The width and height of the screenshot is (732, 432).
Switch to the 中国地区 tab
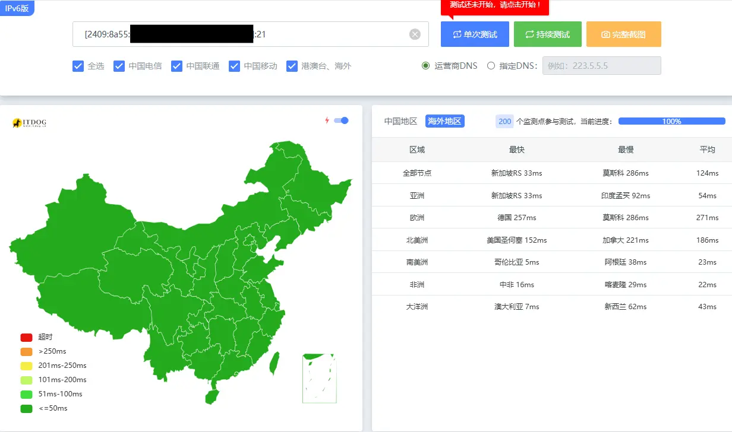tap(400, 121)
